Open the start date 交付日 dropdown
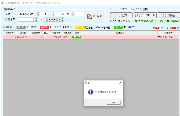180x116 pixels. [37, 14]
